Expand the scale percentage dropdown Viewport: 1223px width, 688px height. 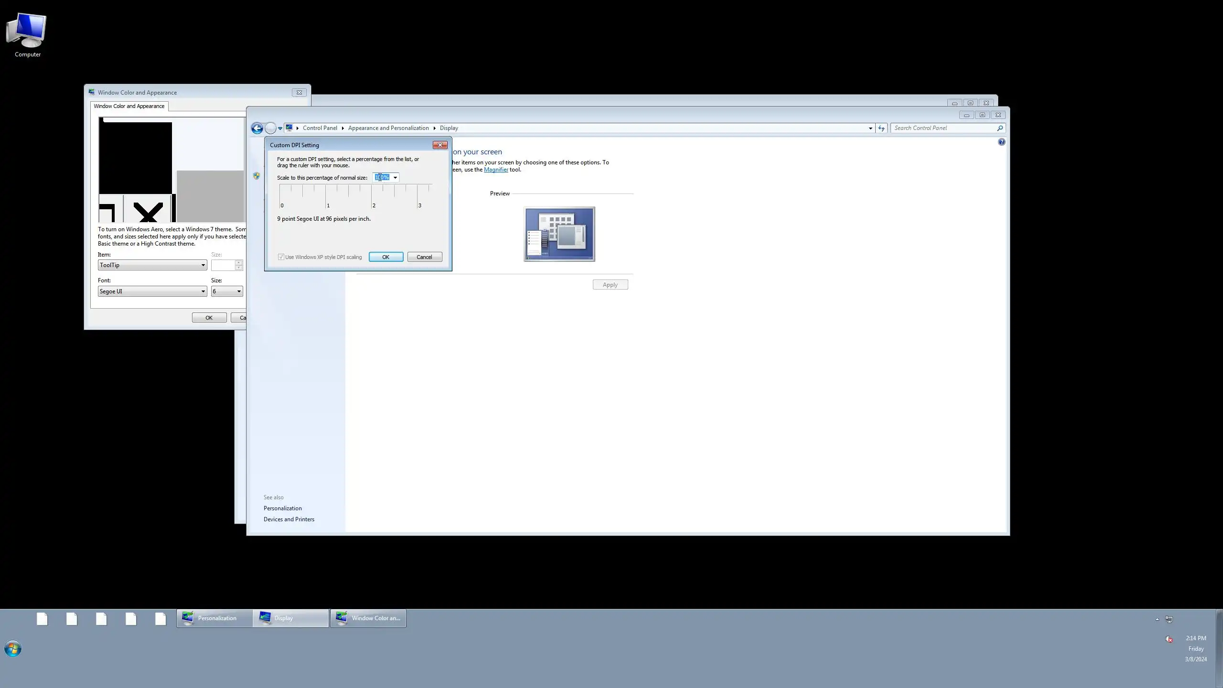pyautogui.click(x=395, y=178)
